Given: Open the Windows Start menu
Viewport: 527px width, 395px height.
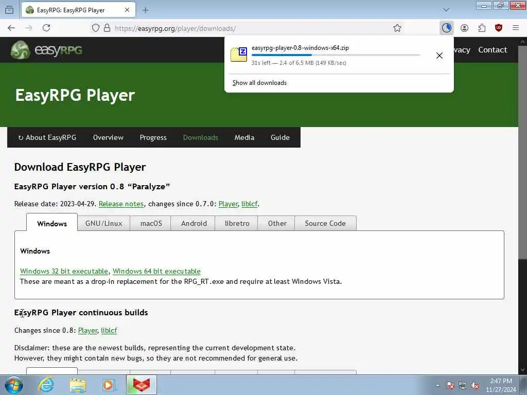Looking at the screenshot, I should [x=14, y=385].
